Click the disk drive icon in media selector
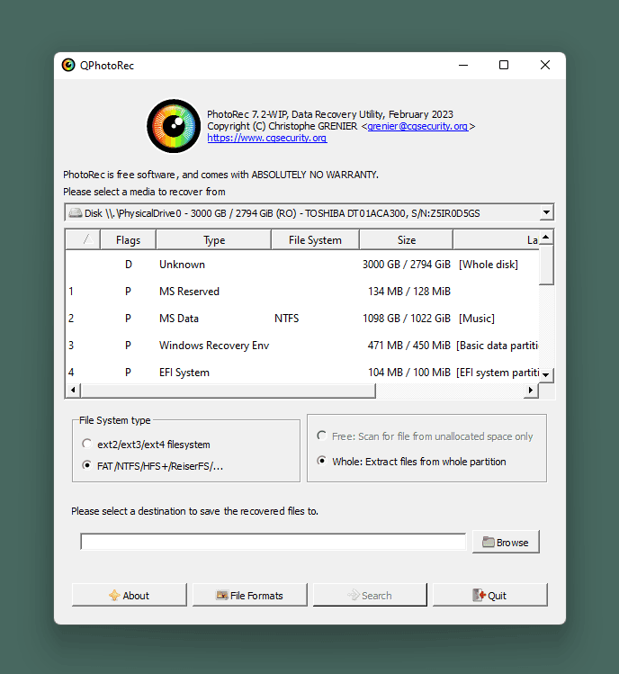Screen dimensions: 619x674 coord(76,212)
